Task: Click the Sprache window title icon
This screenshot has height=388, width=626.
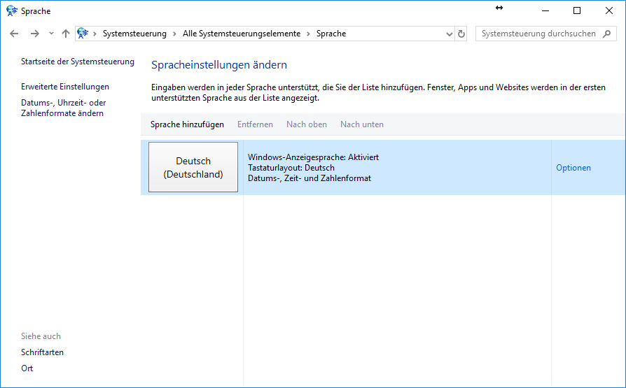Action: 12,10
